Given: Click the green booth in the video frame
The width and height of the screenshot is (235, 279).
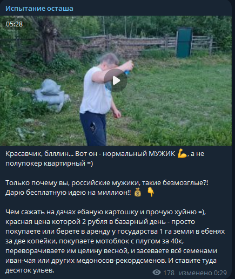Looking at the screenshot, I should (184, 42).
